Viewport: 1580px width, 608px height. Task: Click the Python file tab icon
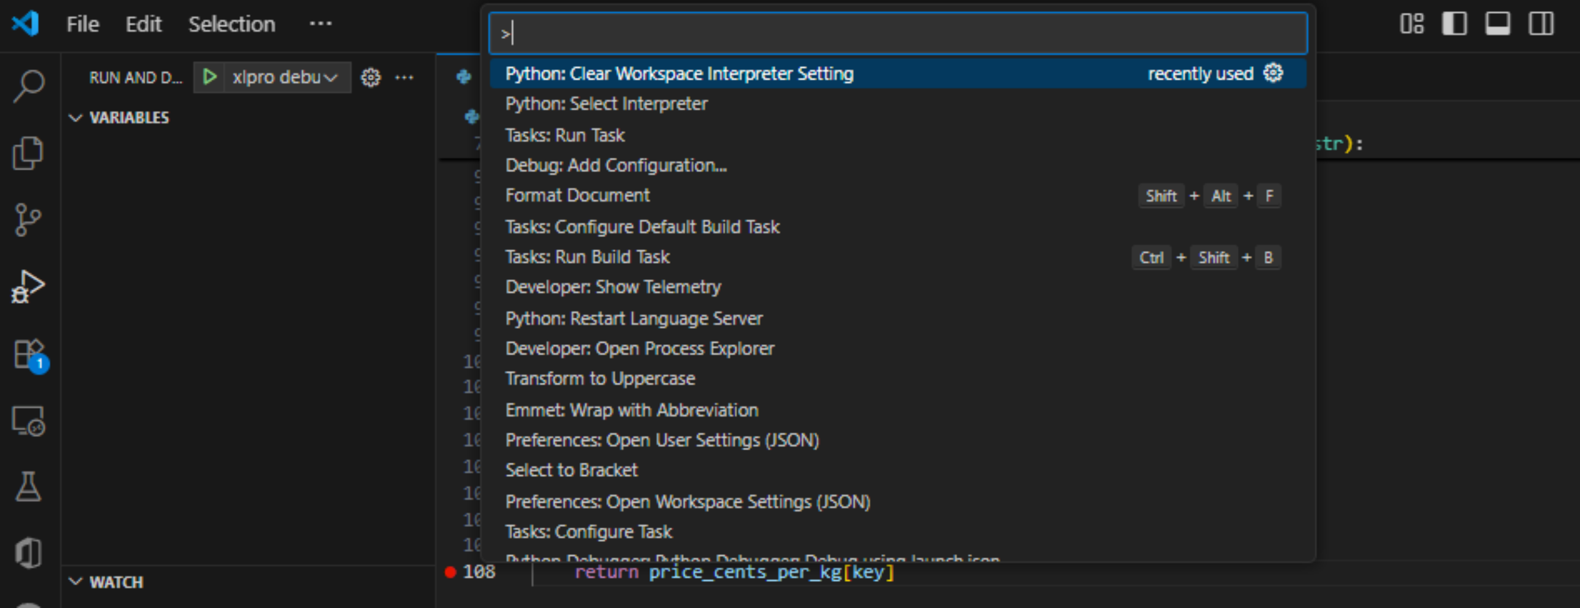click(464, 77)
